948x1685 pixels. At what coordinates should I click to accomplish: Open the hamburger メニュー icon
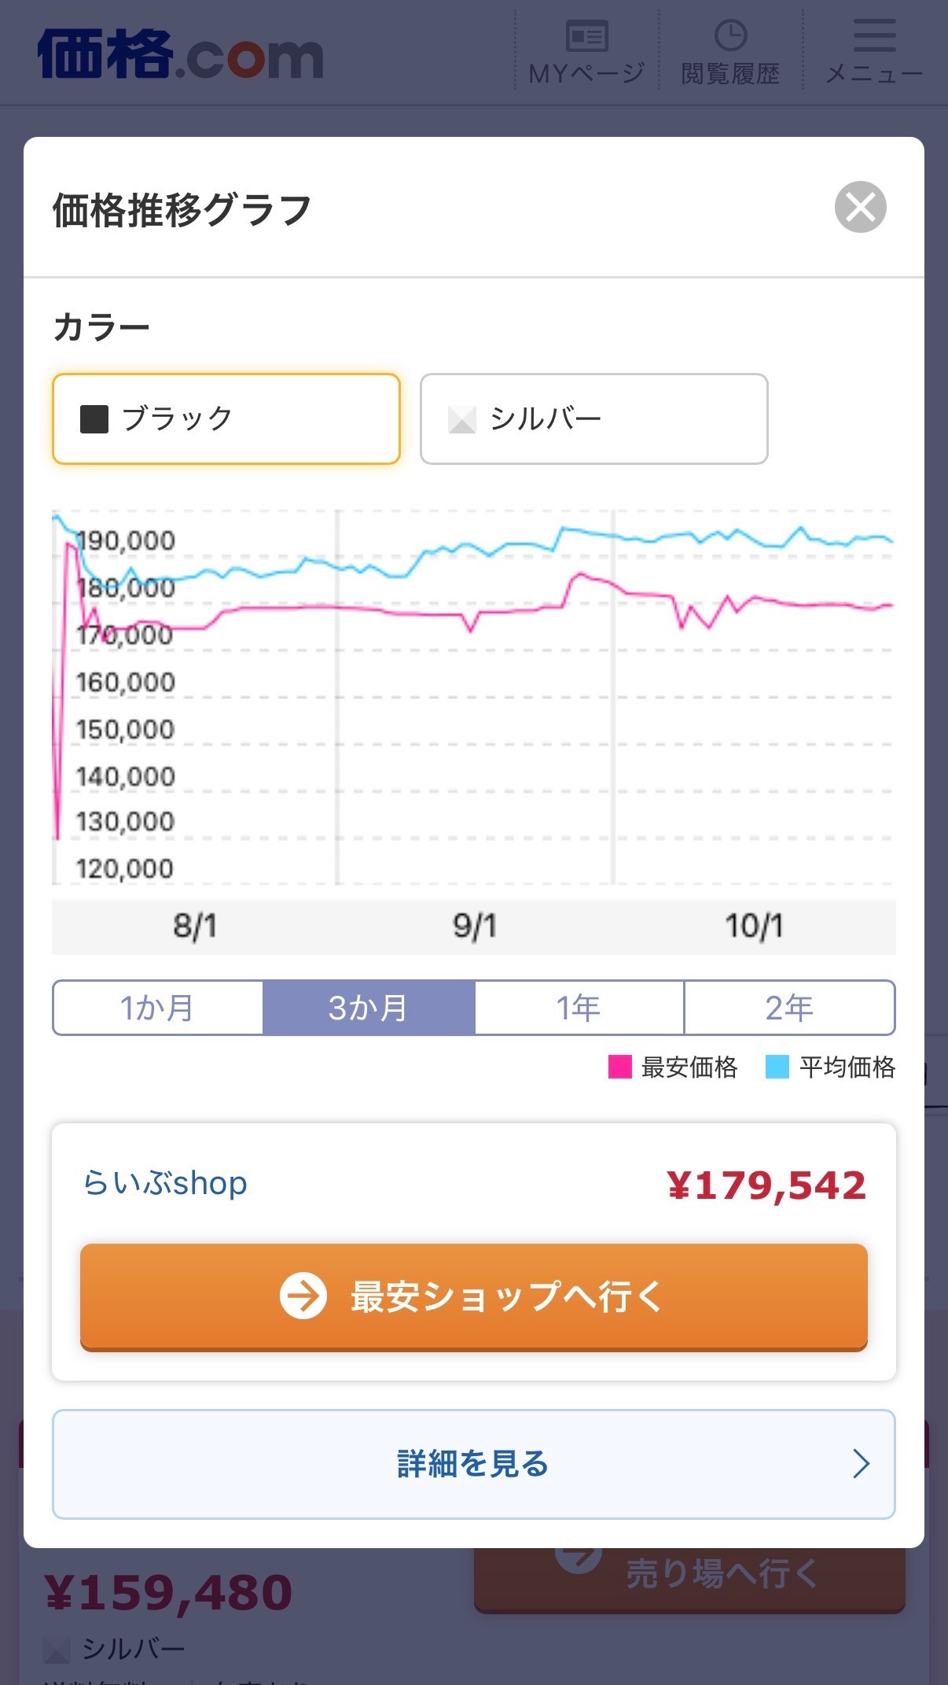point(874,35)
